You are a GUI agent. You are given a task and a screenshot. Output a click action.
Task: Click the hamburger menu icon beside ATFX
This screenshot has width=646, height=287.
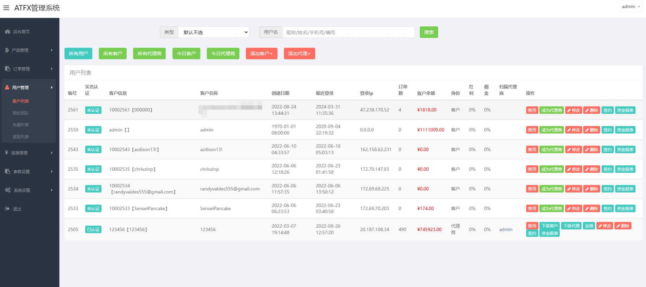6,8
